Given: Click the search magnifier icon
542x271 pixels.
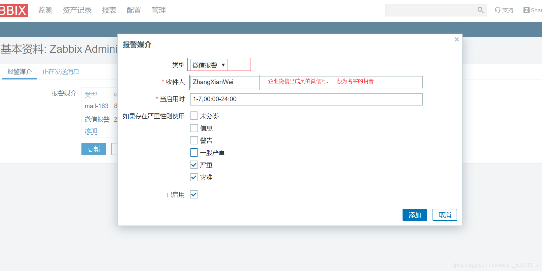Looking at the screenshot, I should coord(480,10).
